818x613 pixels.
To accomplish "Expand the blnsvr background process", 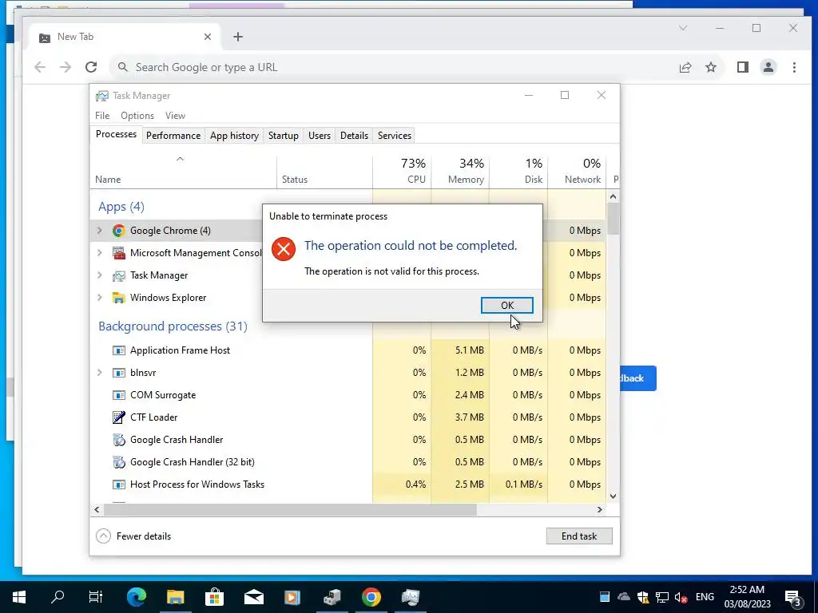I will click(x=100, y=373).
